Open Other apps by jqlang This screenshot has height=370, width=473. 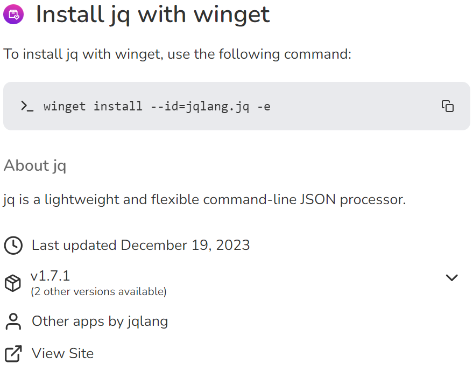click(100, 322)
